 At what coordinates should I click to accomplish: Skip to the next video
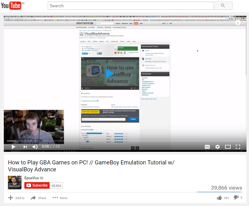coord(25,147)
